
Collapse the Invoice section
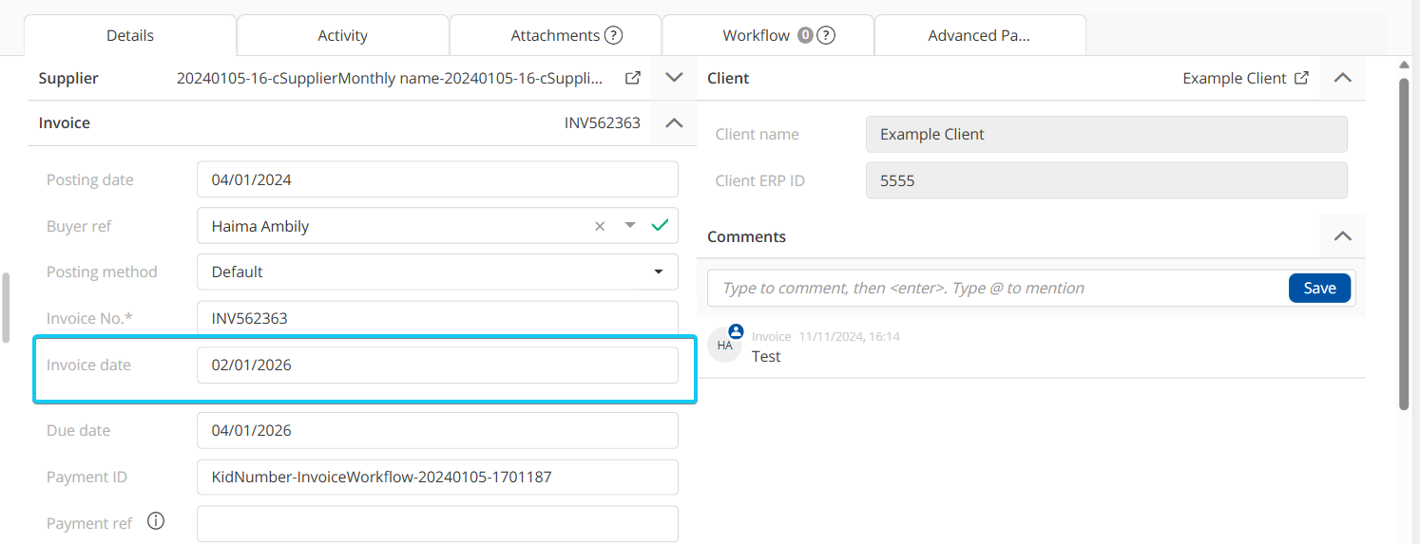(x=674, y=122)
